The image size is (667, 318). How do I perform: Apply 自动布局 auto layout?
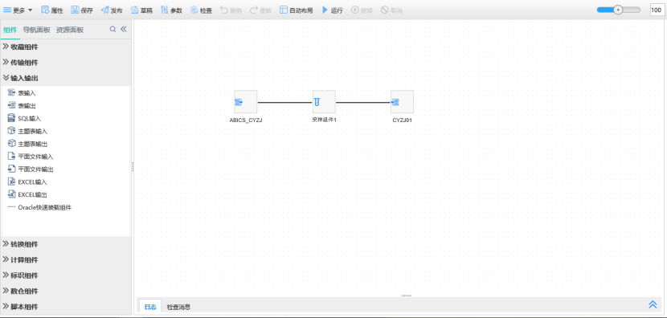pyautogui.click(x=296, y=10)
